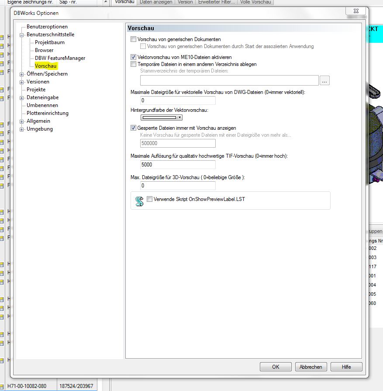Image resolution: width=383 pixels, height=391 pixels.
Task: Expand the Öffnen/Speichern tree node
Action: point(22,74)
